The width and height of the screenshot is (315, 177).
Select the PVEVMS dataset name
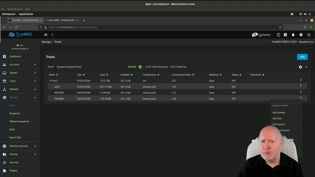pos(59,99)
